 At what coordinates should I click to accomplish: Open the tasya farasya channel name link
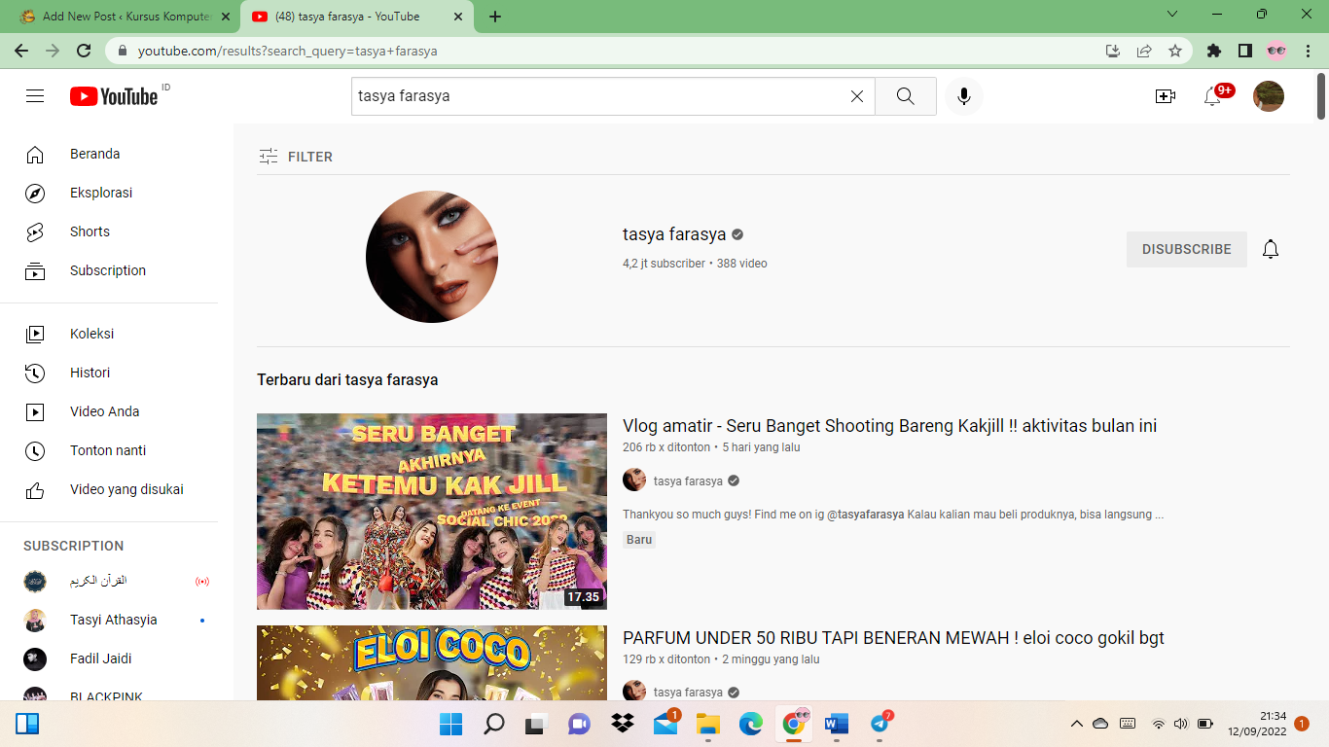pos(674,234)
